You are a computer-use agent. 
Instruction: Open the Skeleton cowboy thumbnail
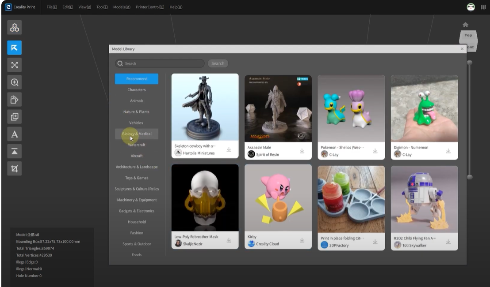pyautogui.click(x=205, y=107)
